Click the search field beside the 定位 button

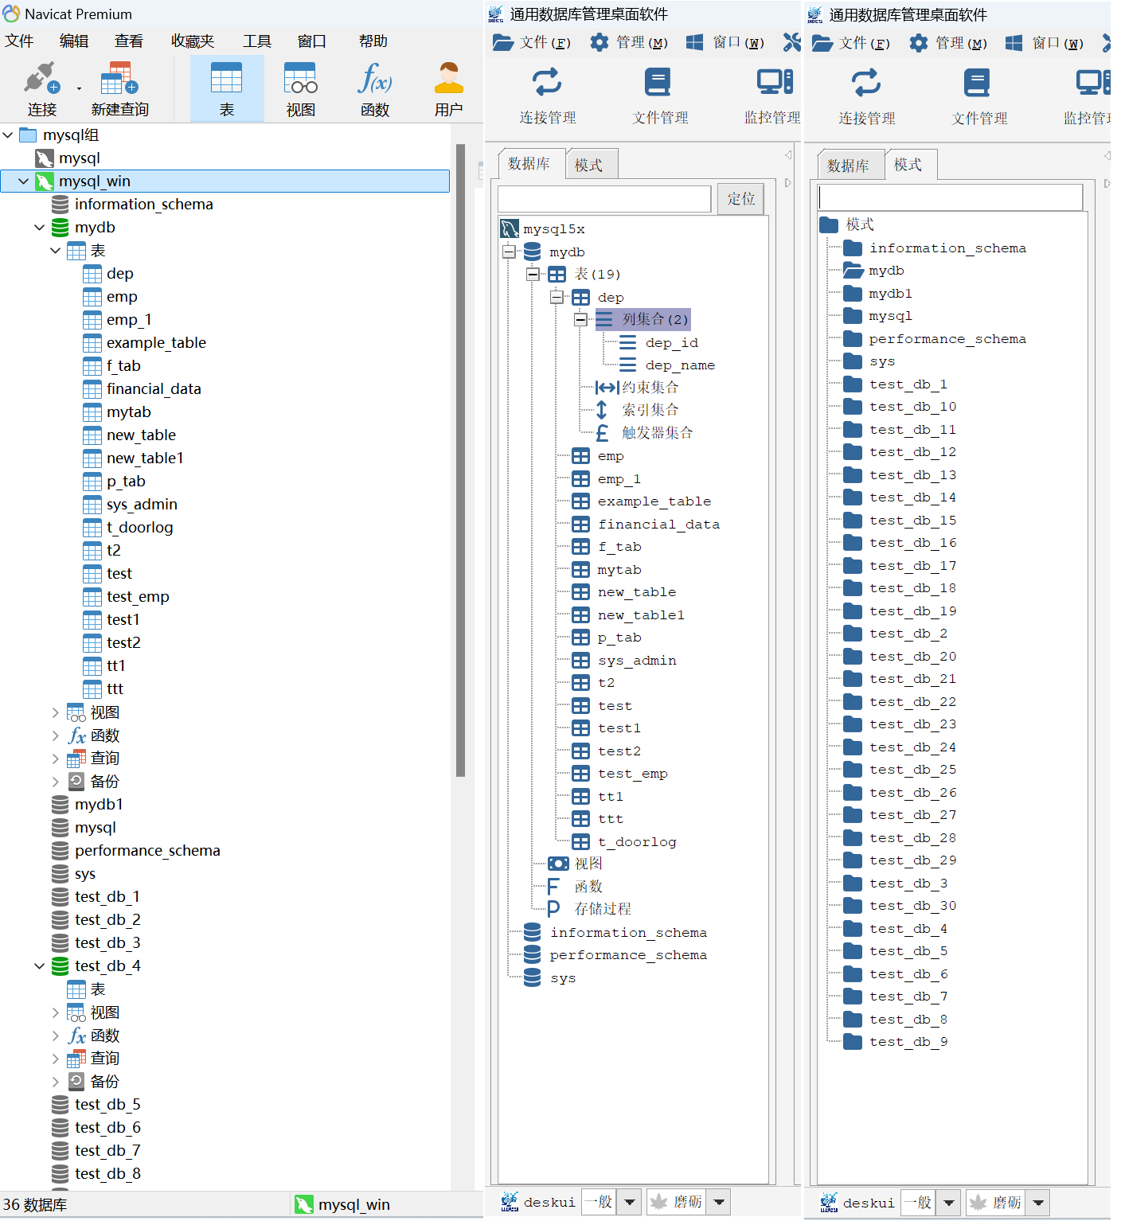[604, 199]
